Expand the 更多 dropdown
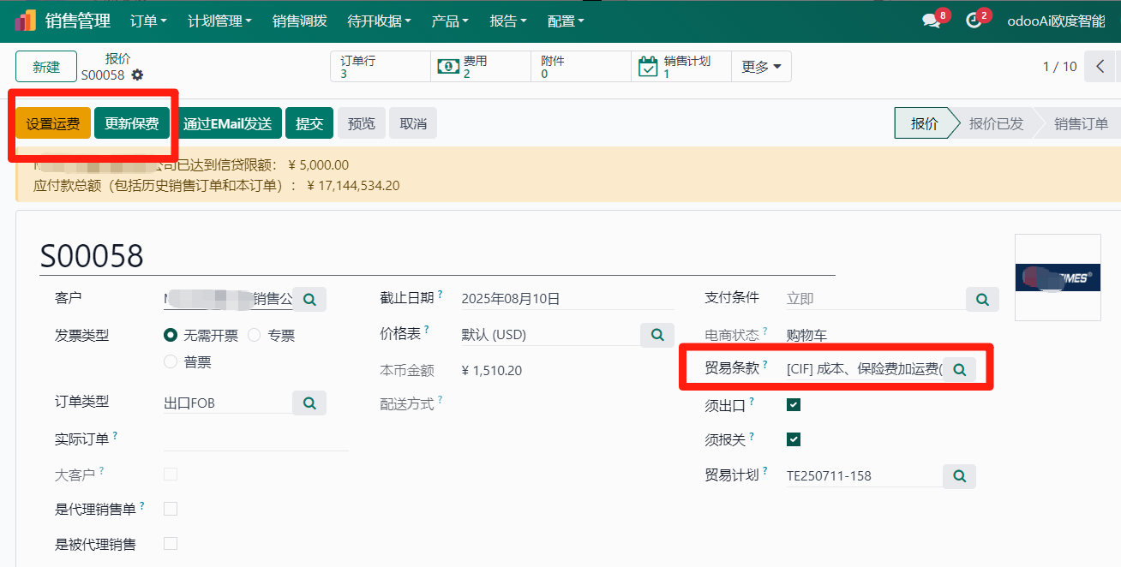This screenshot has width=1121, height=567. click(760, 66)
